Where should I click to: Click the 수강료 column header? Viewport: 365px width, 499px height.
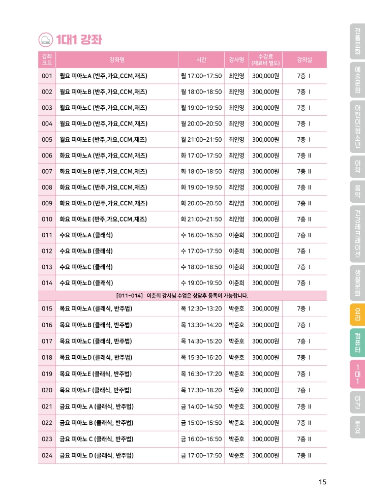coord(265,59)
